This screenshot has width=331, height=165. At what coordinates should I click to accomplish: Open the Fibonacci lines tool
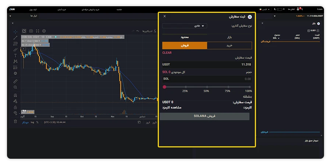(x=15, y=44)
